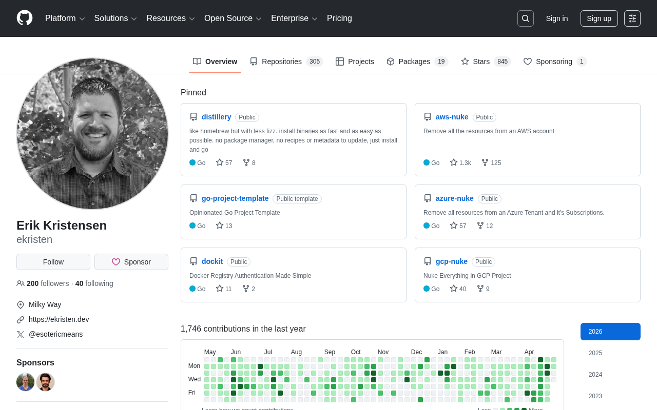Open the search magnifier icon
The image size is (657, 410).
tap(525, 18)
